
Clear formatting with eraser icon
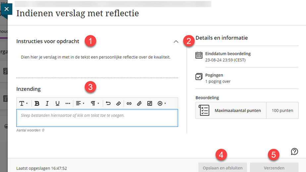(x=119, y=103)
